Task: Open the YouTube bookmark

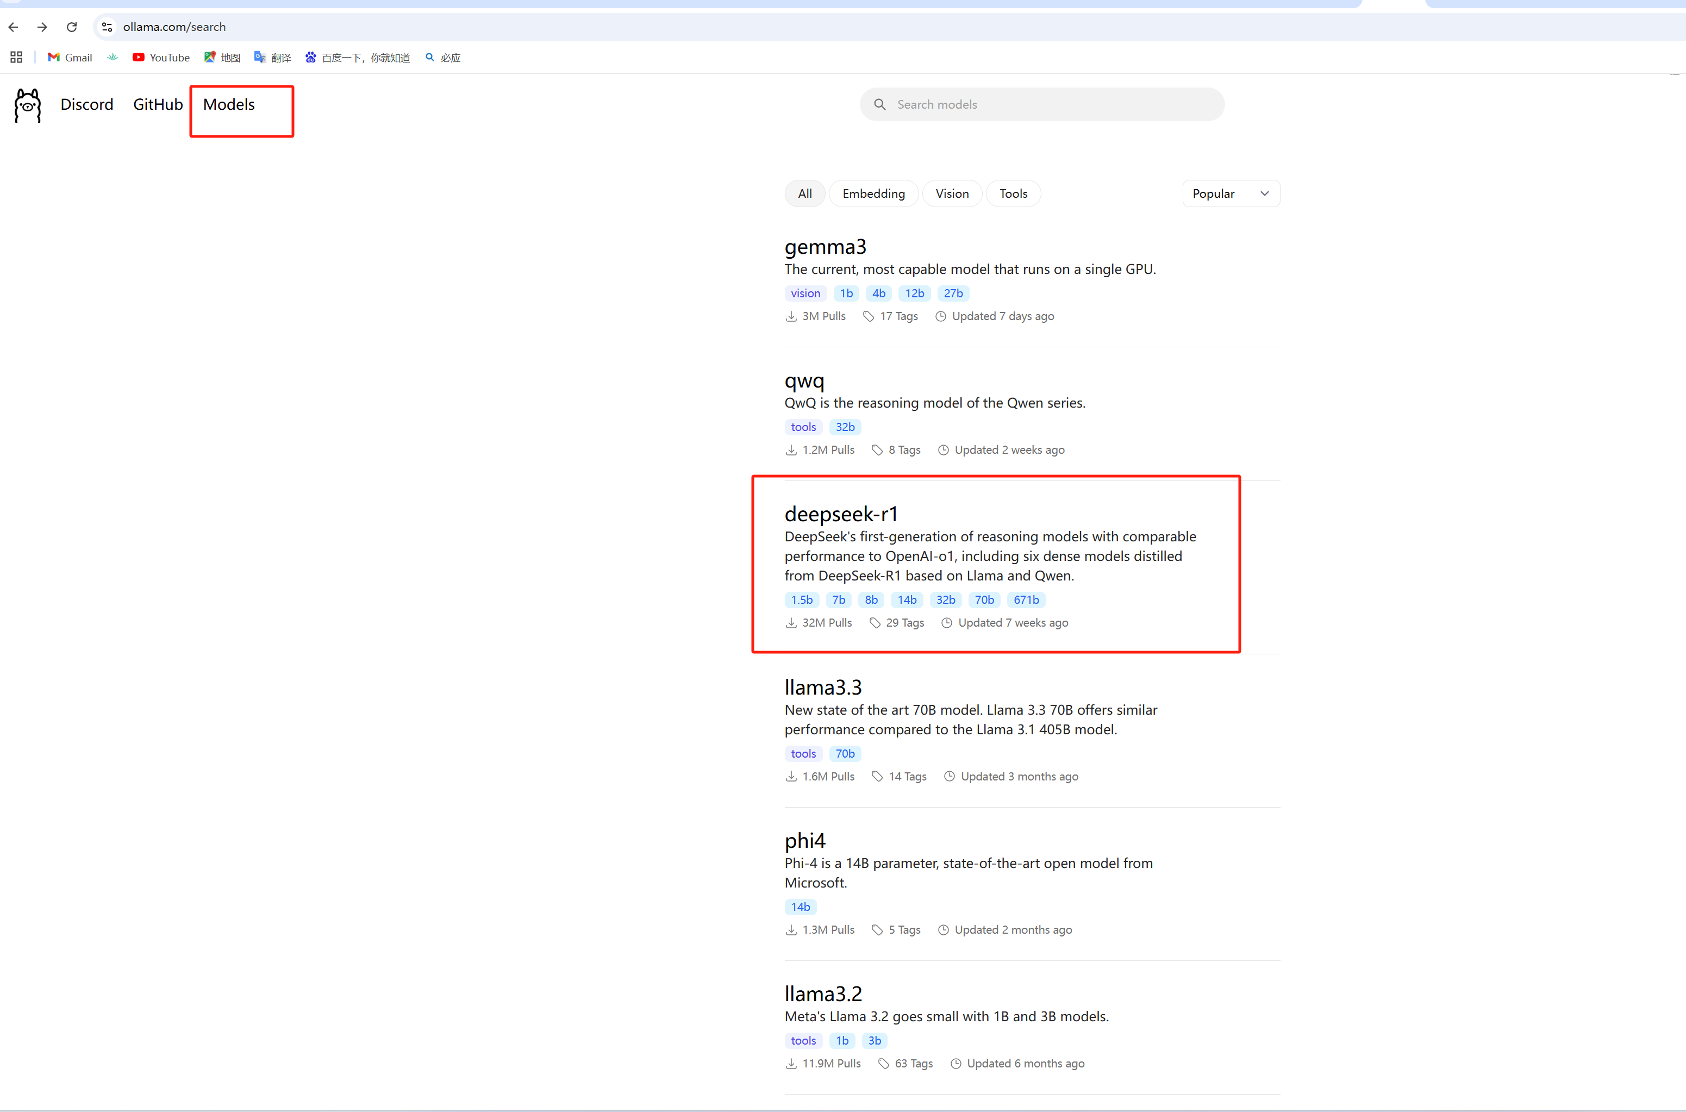Action: pyautogui.click(x=161, y=58)
